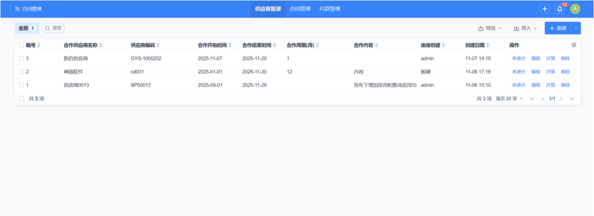Screen dimensions: 594x216
Task: Sort by 编号 column sort icon
Action: [39, 45]
